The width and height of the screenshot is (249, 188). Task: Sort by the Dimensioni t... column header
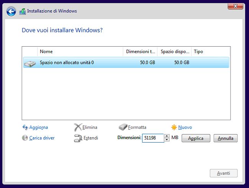[140, 52]
